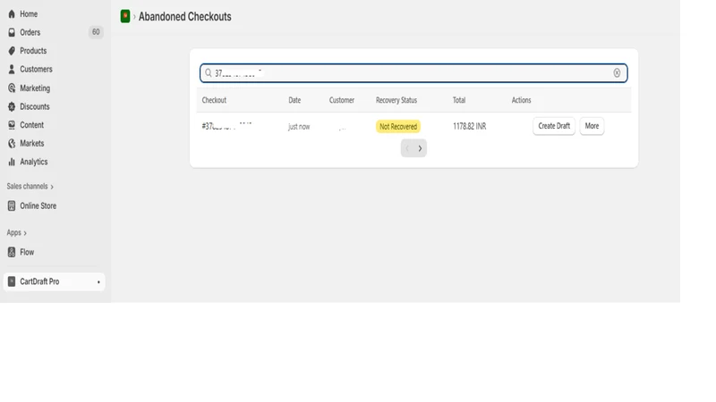
Task: Focus the checkout search input field
Action: click(x=413, y=73)
